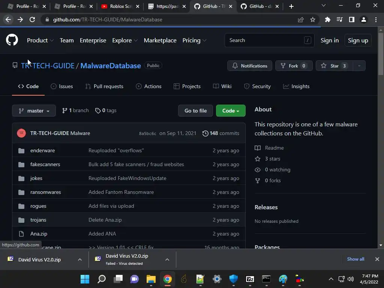The width and height of the screenshot is (384, 288).
Task: Expand the Pricing dropdown menu
Action: (194, 40)
